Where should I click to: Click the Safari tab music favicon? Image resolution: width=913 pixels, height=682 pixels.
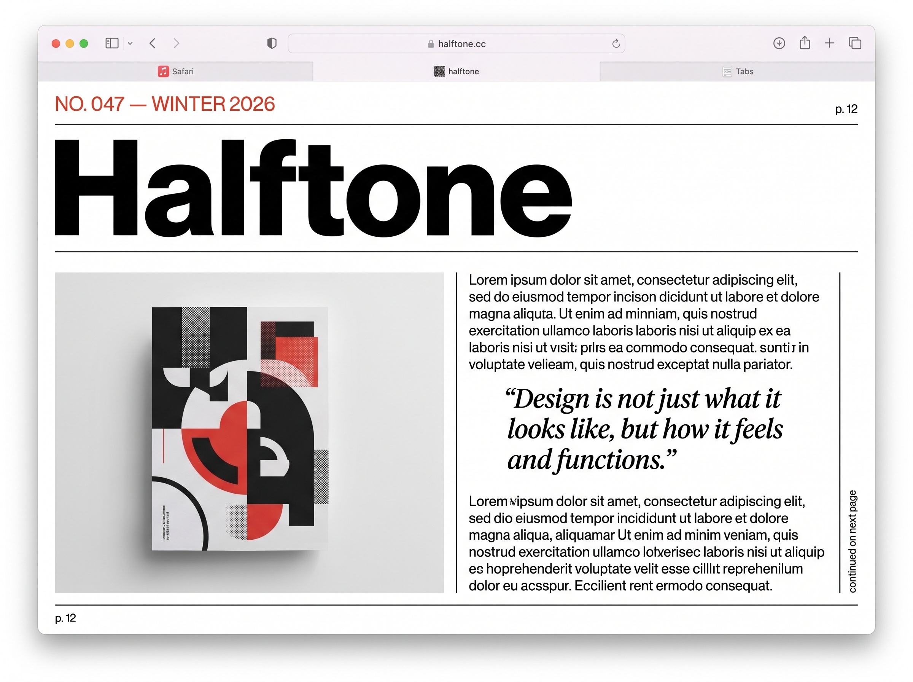pos(163,72)
